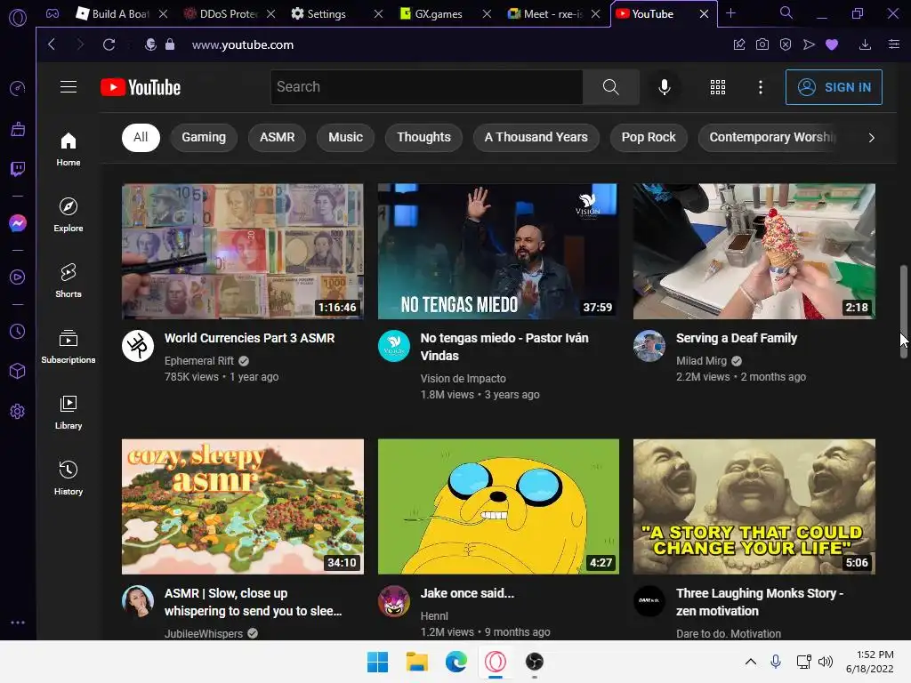Image resolution: width=911 pixels, height=683 pixels.
Task: Open the GX Corner gamepad icon
Action: coord(52,13)
